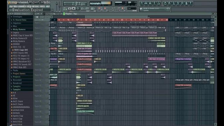Open the magnet snap icon in playlist toolbar

click(x=38, y=14)
